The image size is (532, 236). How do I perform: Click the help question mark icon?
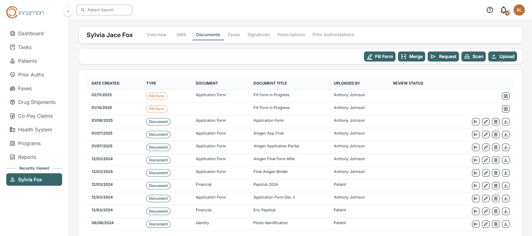coord(490,10)
